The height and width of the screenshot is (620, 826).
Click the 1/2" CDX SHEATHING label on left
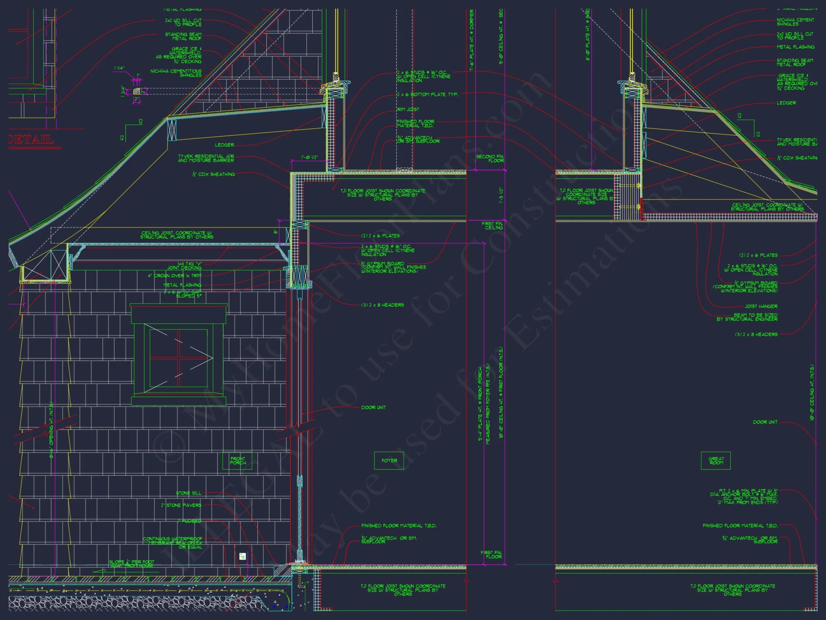(x=214, y=174)
